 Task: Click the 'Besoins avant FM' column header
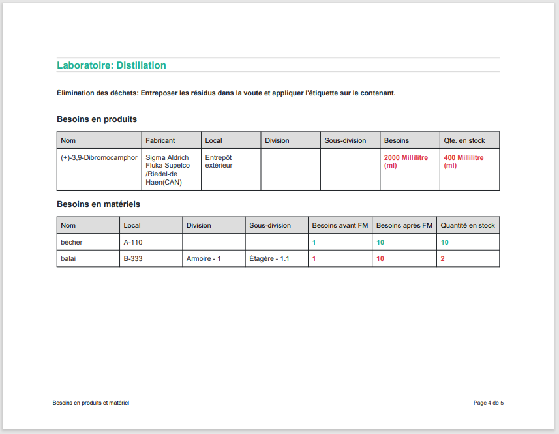(x=340, y=225)
